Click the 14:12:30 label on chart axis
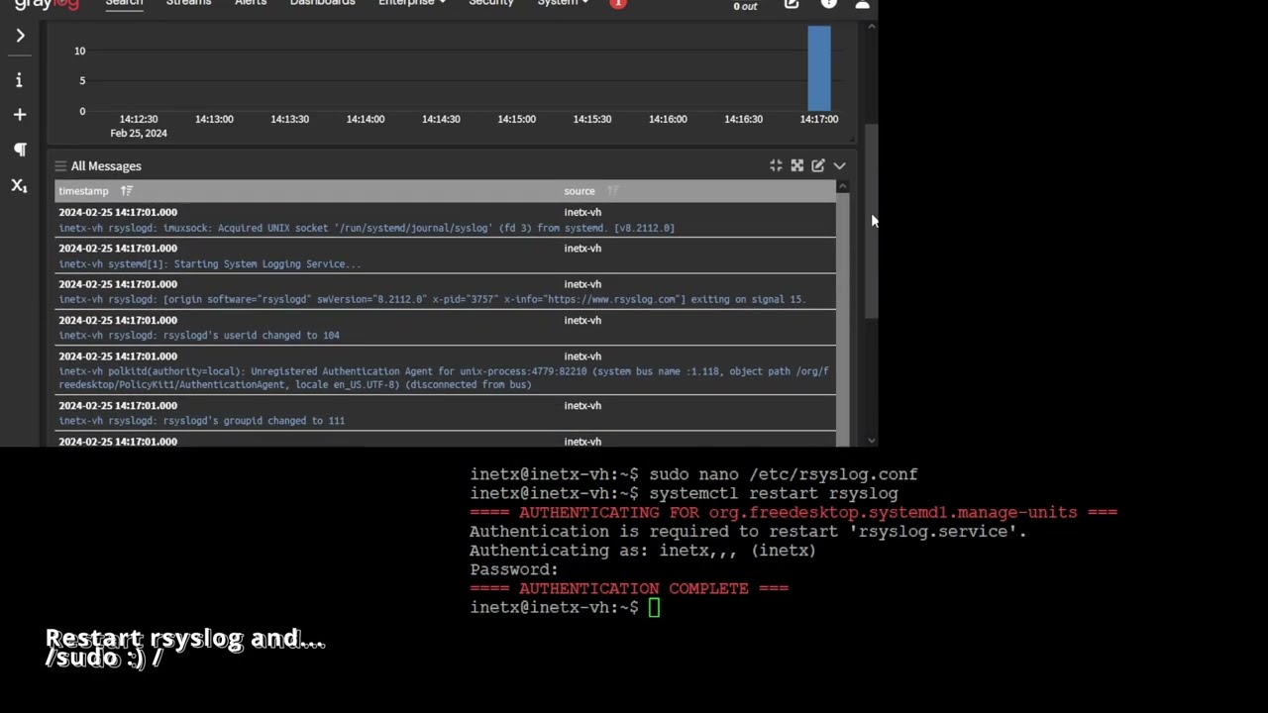 [x=139, y=119]
